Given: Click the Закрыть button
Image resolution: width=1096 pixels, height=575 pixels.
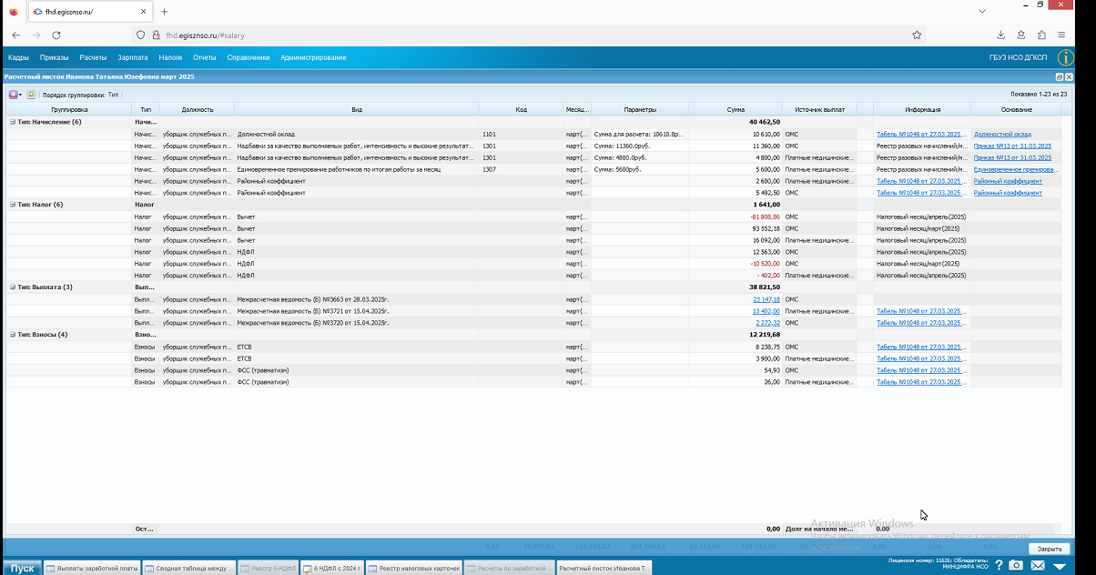Looking at the screenshot, I should pos(1050,550).
